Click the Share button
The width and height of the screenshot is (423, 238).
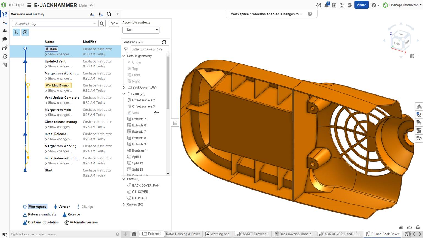pos(361,5)
